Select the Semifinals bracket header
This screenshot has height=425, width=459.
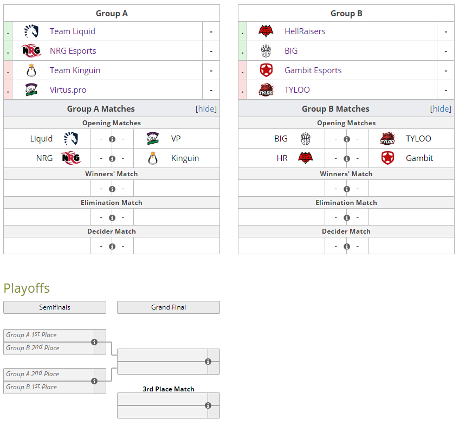coord(55,307)
